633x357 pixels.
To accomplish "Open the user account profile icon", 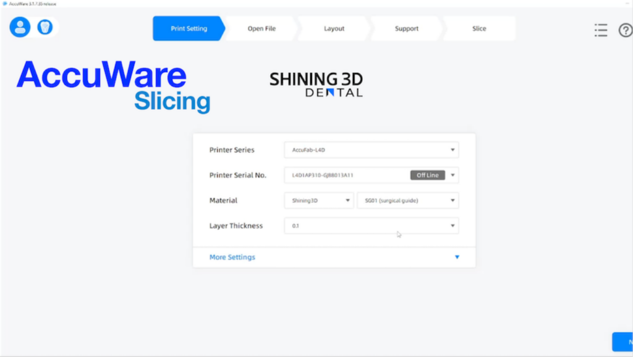I will [20, 27].
